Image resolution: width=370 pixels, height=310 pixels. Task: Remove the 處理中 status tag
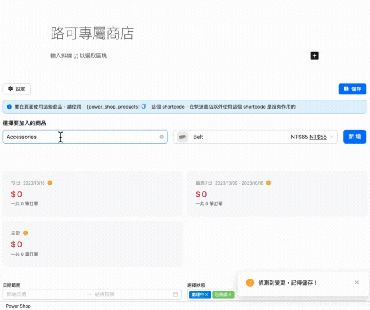tap(207, 295)
